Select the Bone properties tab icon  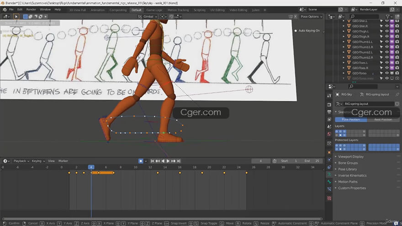329,182
